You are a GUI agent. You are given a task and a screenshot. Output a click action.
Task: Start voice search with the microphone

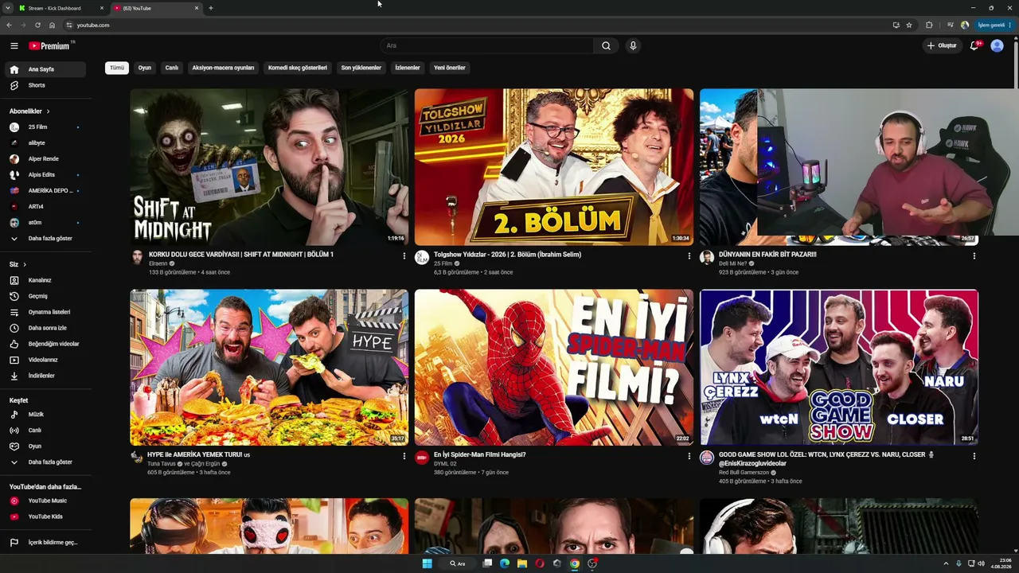633,45
